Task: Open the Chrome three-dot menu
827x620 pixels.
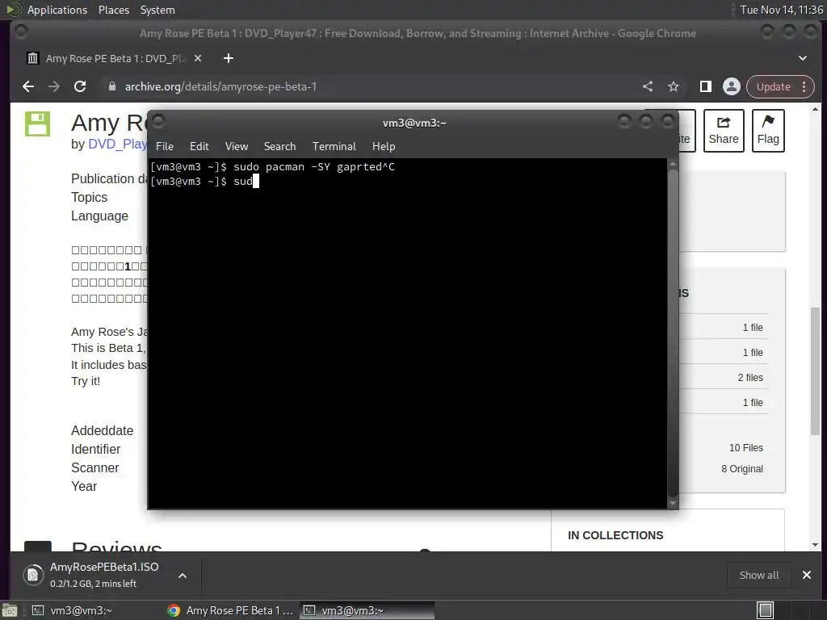Action: 804,86
